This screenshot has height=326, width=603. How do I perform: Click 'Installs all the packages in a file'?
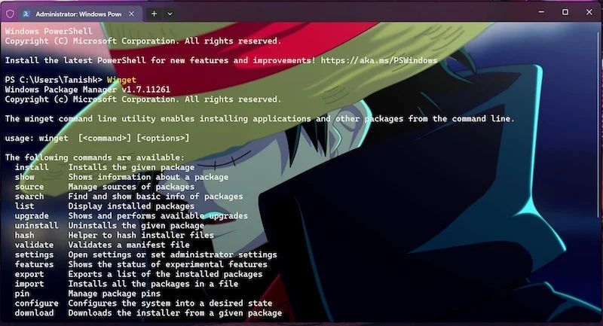[x=153, y=284]
